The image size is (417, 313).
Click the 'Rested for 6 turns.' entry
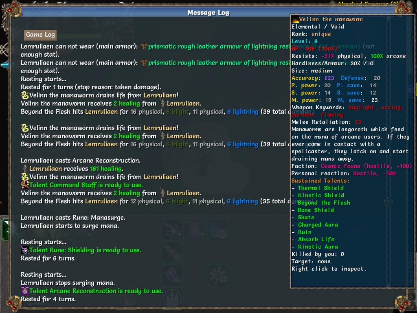coord(48,258)
